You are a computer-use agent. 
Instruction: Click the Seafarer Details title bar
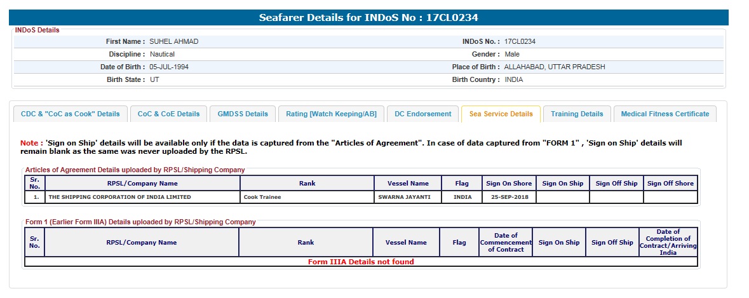pos(368,18)
